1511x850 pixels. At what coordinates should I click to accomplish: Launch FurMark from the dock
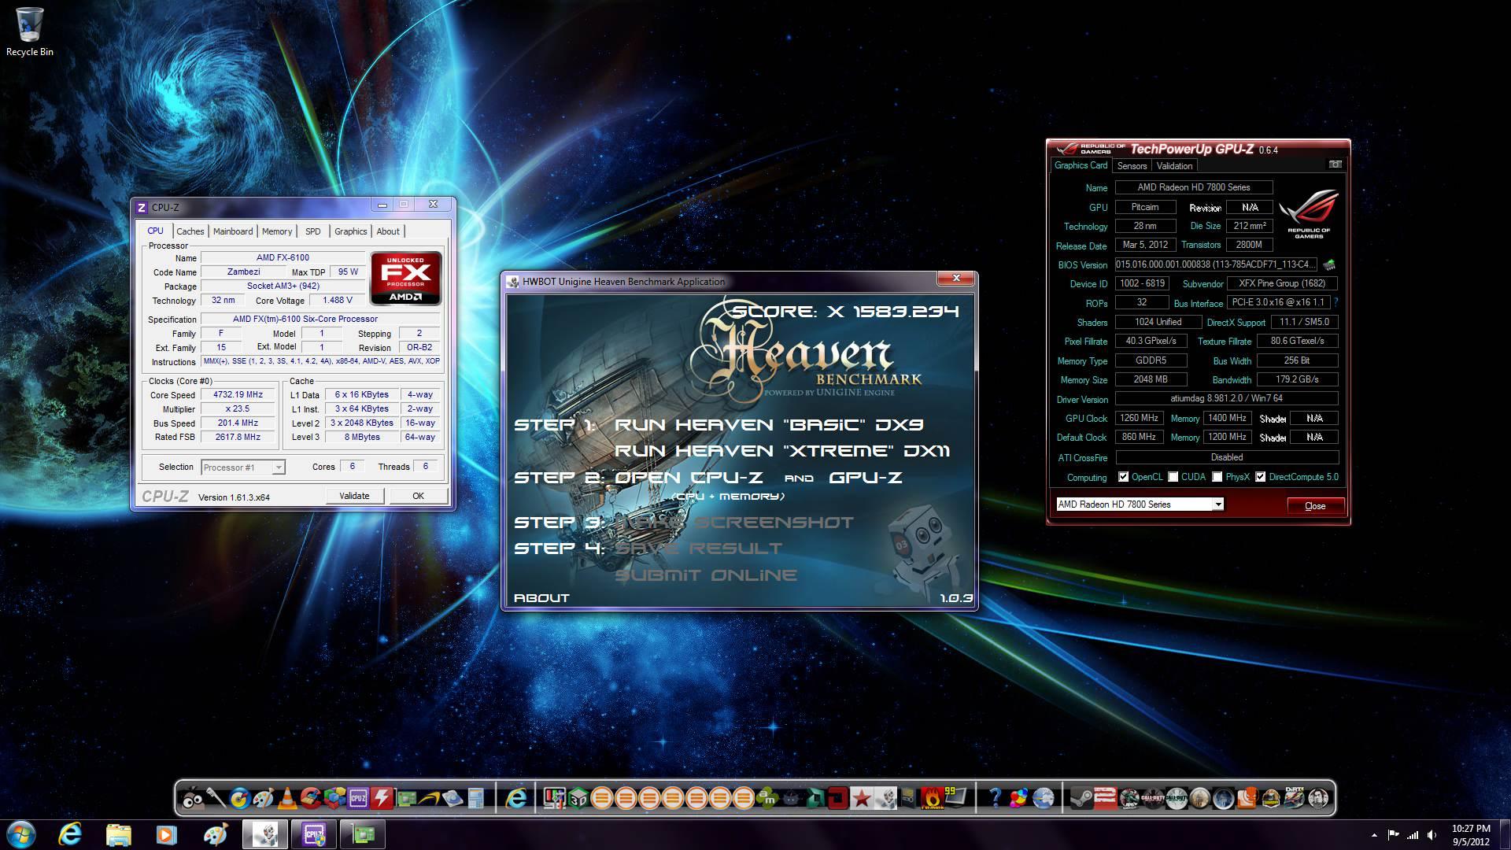[932, 799]
